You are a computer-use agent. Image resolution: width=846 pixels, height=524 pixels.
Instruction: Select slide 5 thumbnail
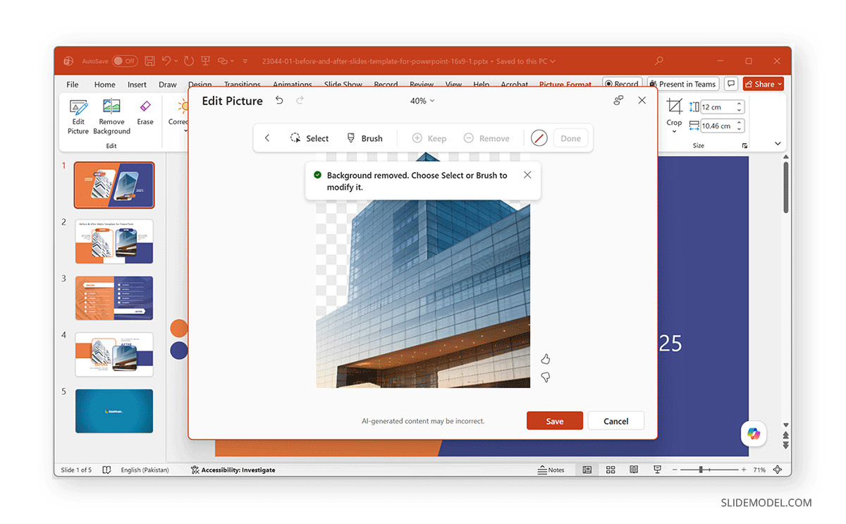point(114,410)
